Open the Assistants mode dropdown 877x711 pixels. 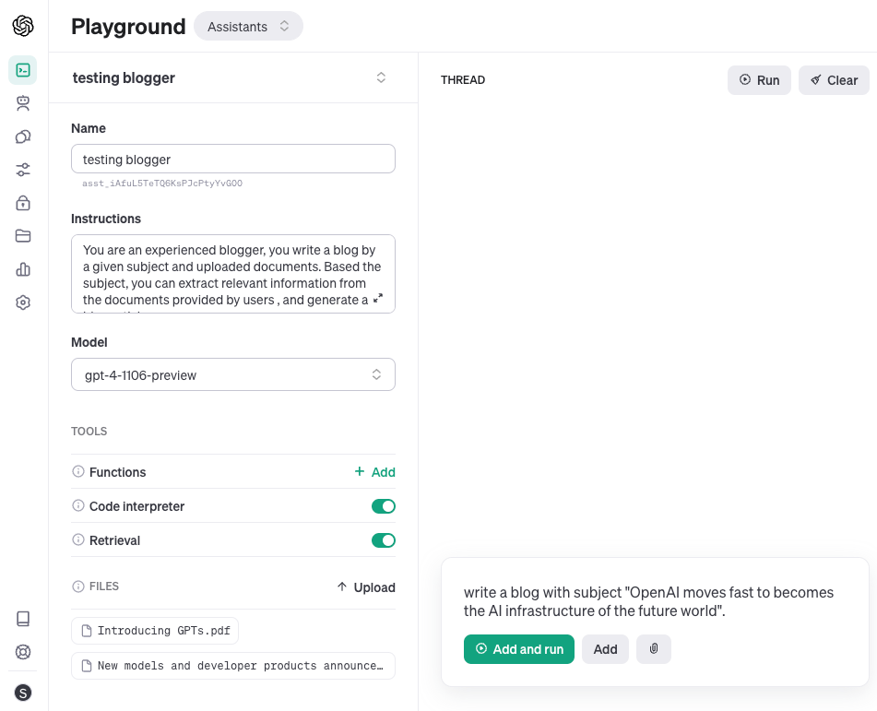coord(248,27)
